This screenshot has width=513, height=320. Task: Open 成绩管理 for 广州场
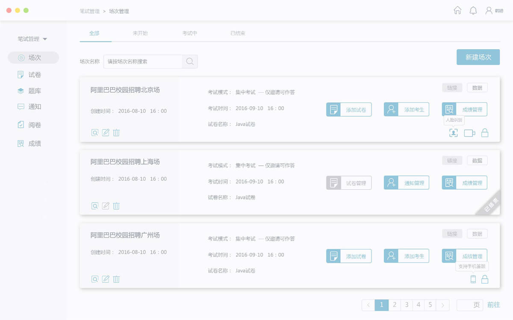(x=464, y=256)
